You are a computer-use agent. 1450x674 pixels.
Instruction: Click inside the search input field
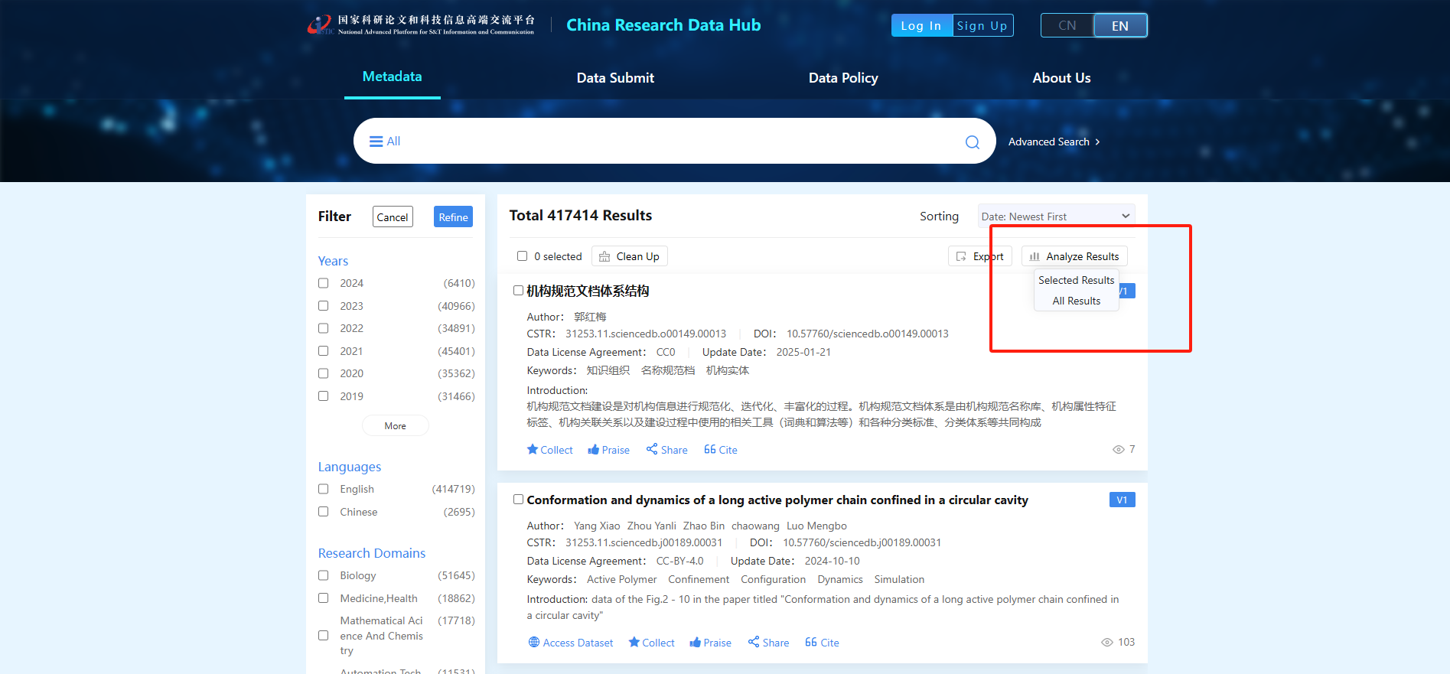tap(673, 142)
